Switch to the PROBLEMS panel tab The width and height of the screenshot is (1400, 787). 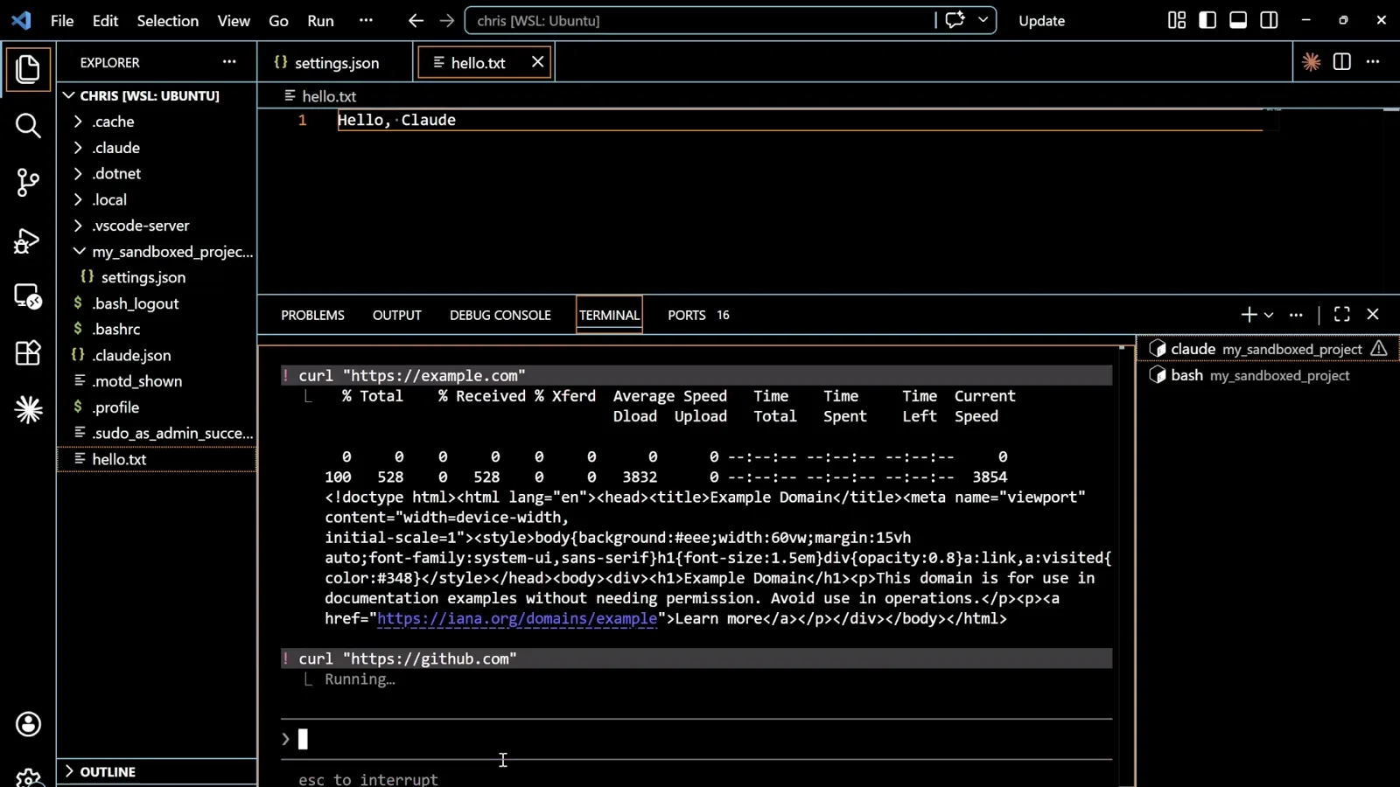point(312,315)
